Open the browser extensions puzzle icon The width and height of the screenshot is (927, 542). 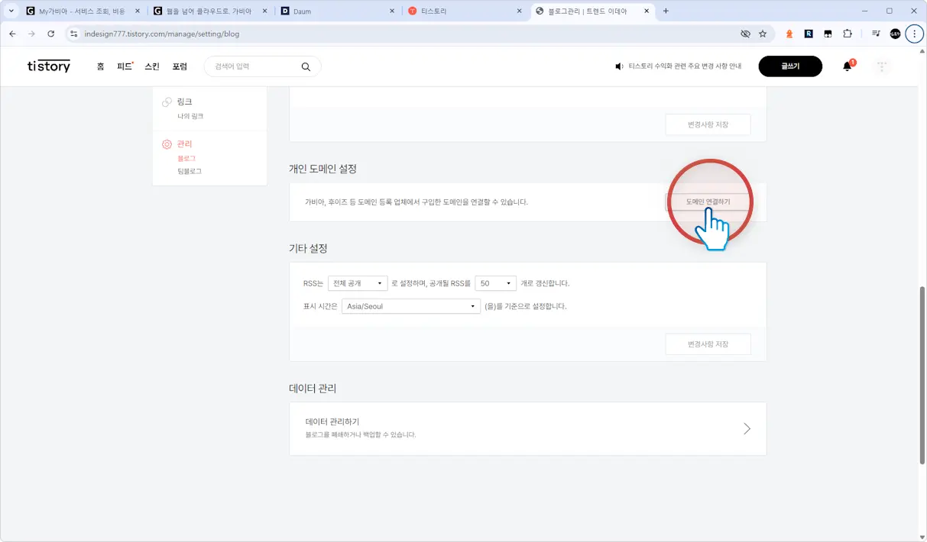(846, 34)
